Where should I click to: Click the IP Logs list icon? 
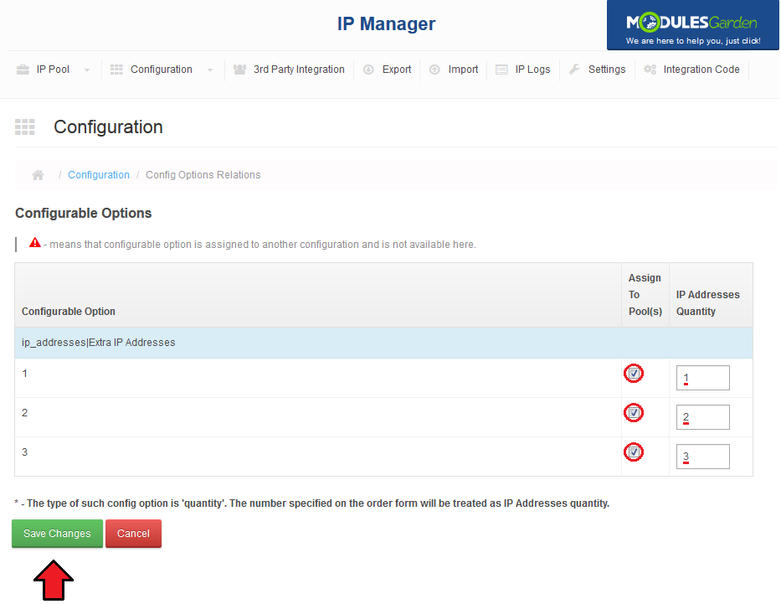pyautogui.click(x=501, y=70)
